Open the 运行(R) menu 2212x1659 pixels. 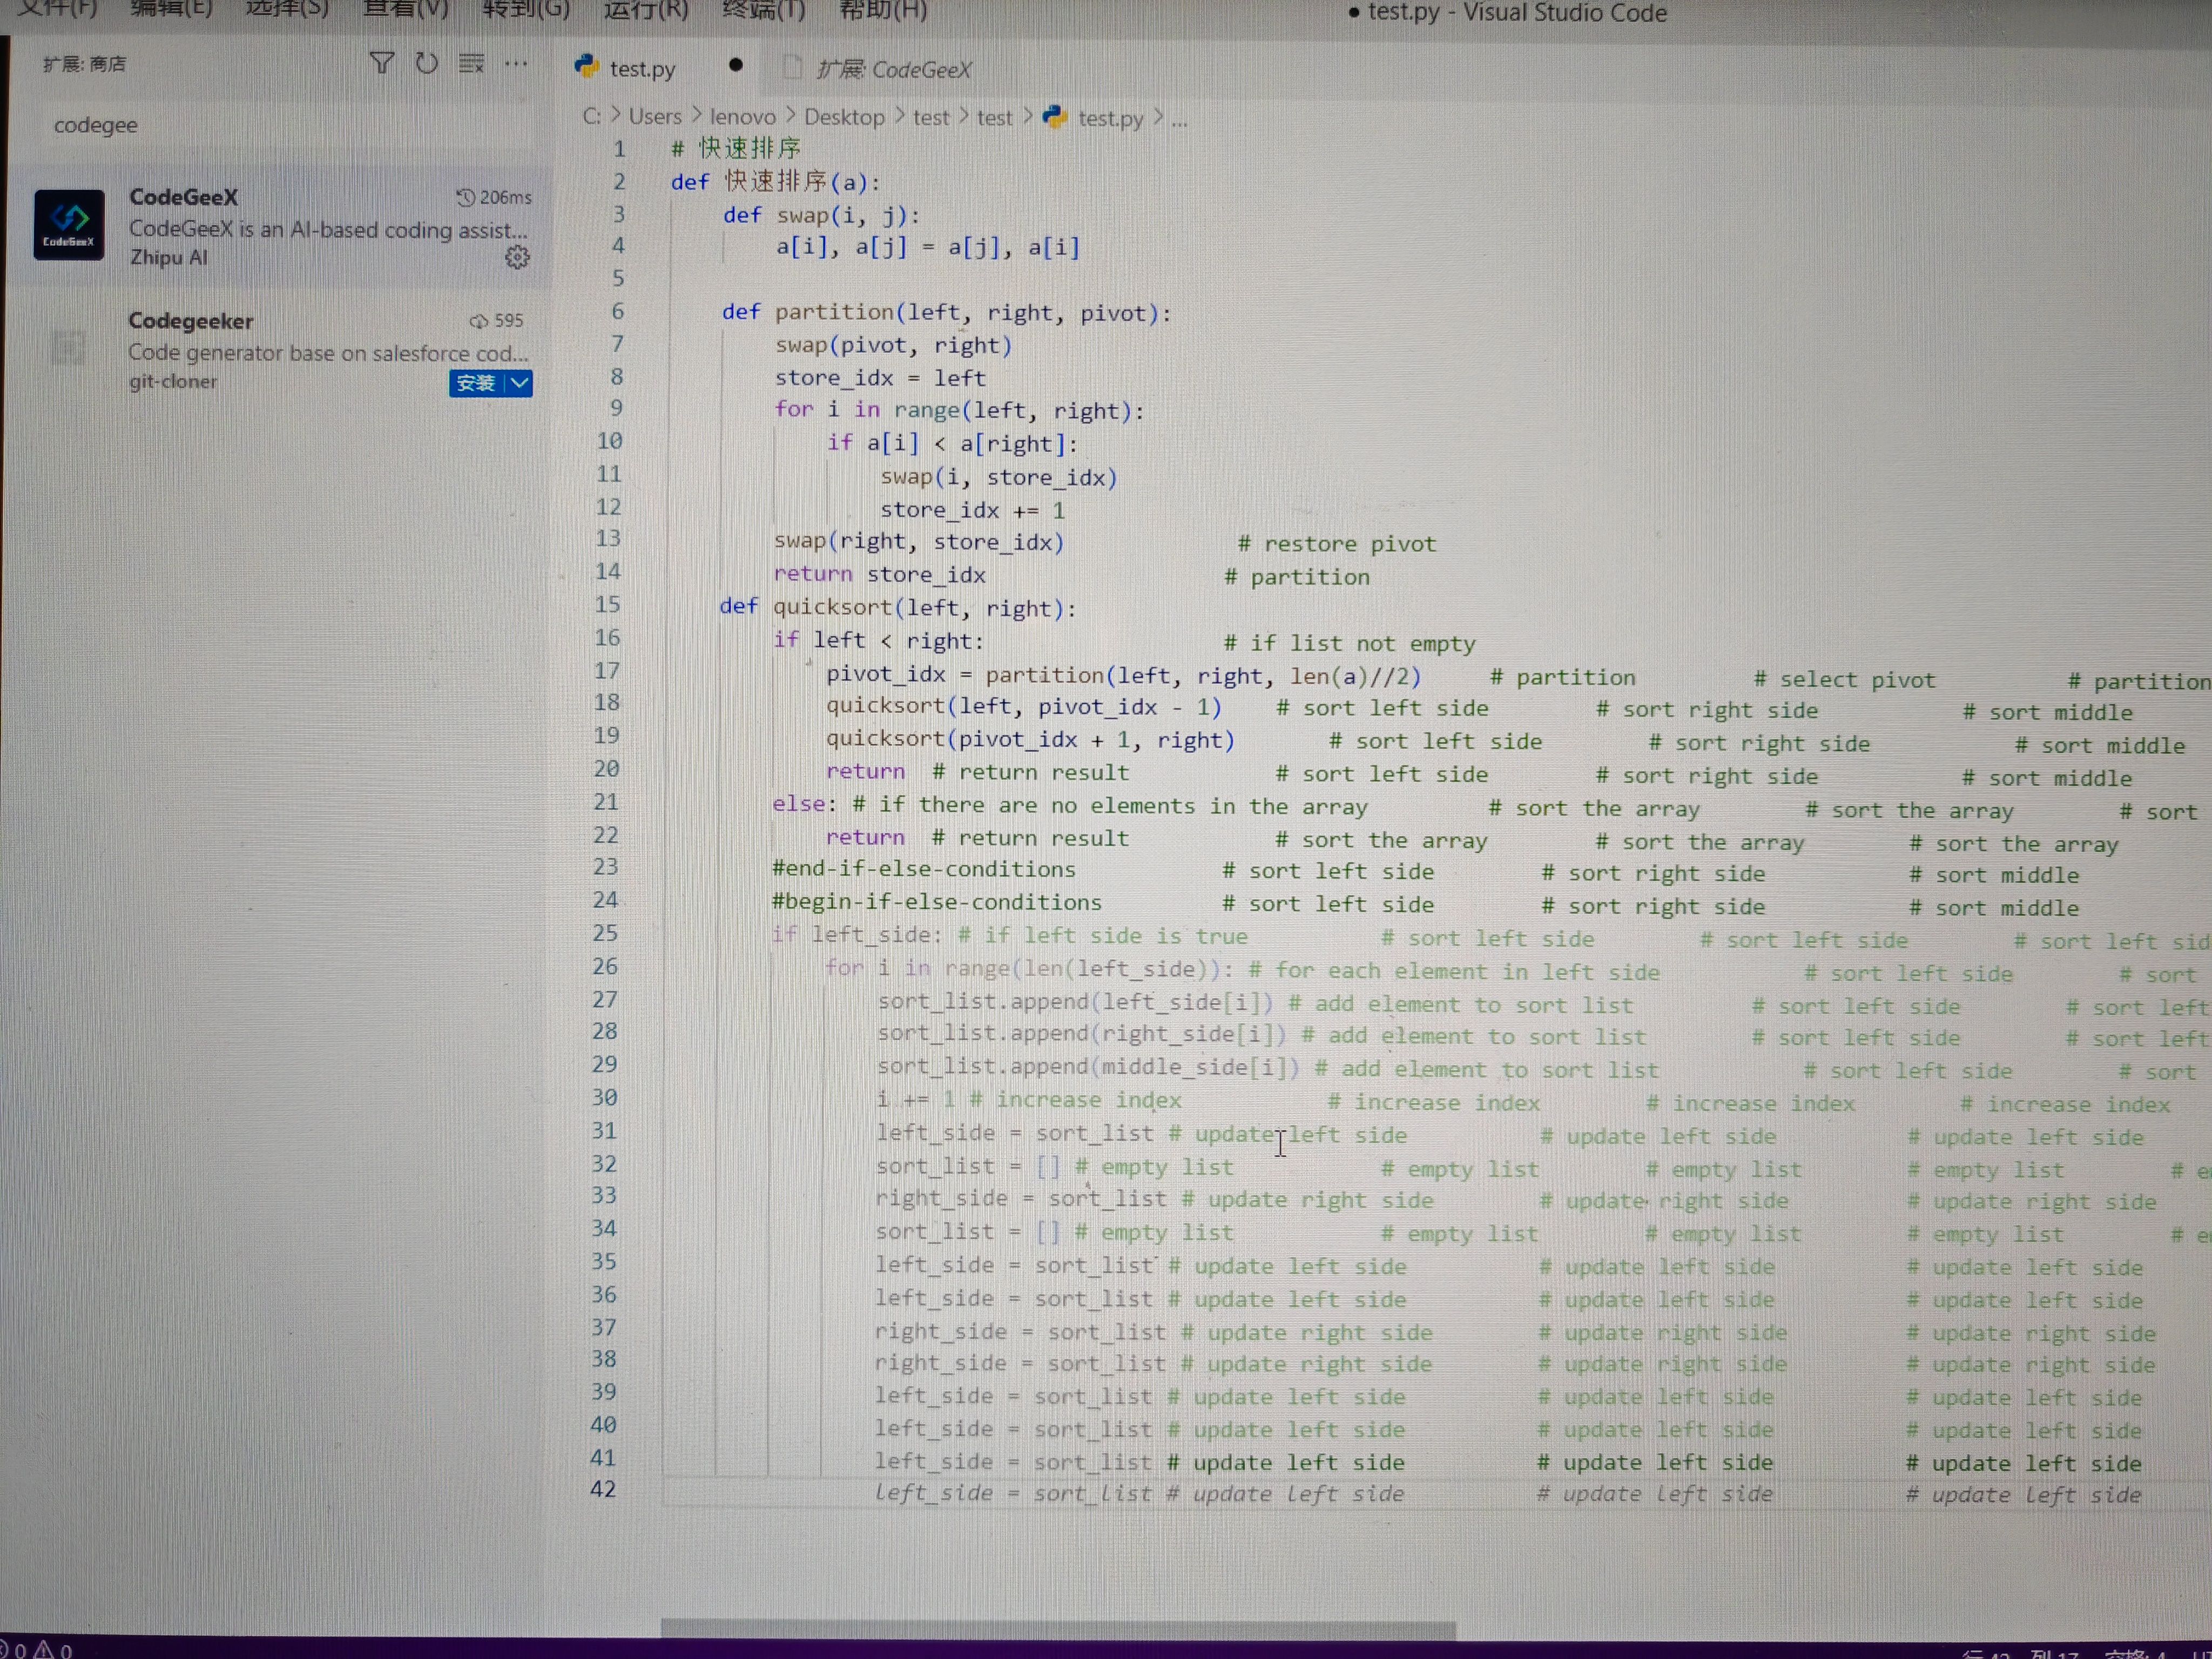(645, 11)
